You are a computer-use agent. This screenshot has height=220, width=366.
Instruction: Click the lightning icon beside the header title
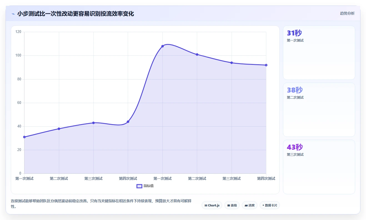13,14
